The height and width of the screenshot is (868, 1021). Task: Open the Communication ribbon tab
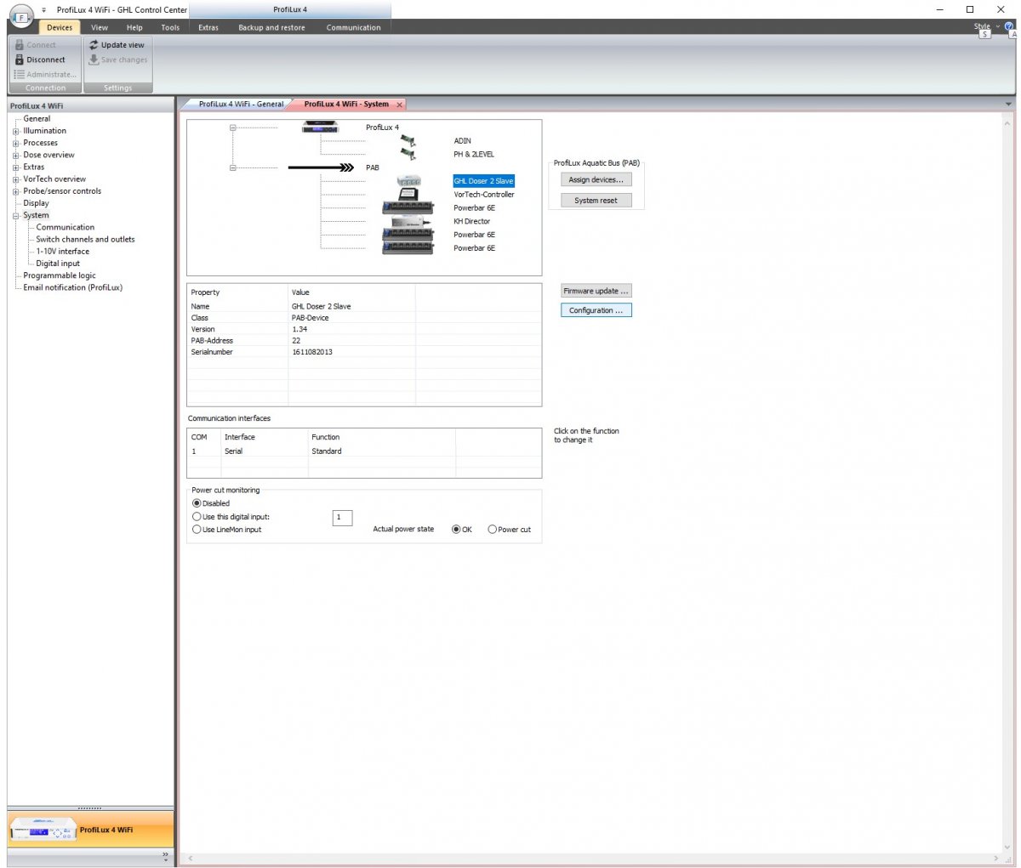point(354,27)
